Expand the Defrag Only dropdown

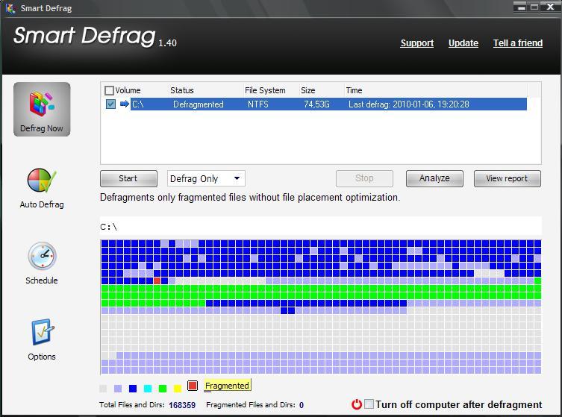(x=237, y=178)
